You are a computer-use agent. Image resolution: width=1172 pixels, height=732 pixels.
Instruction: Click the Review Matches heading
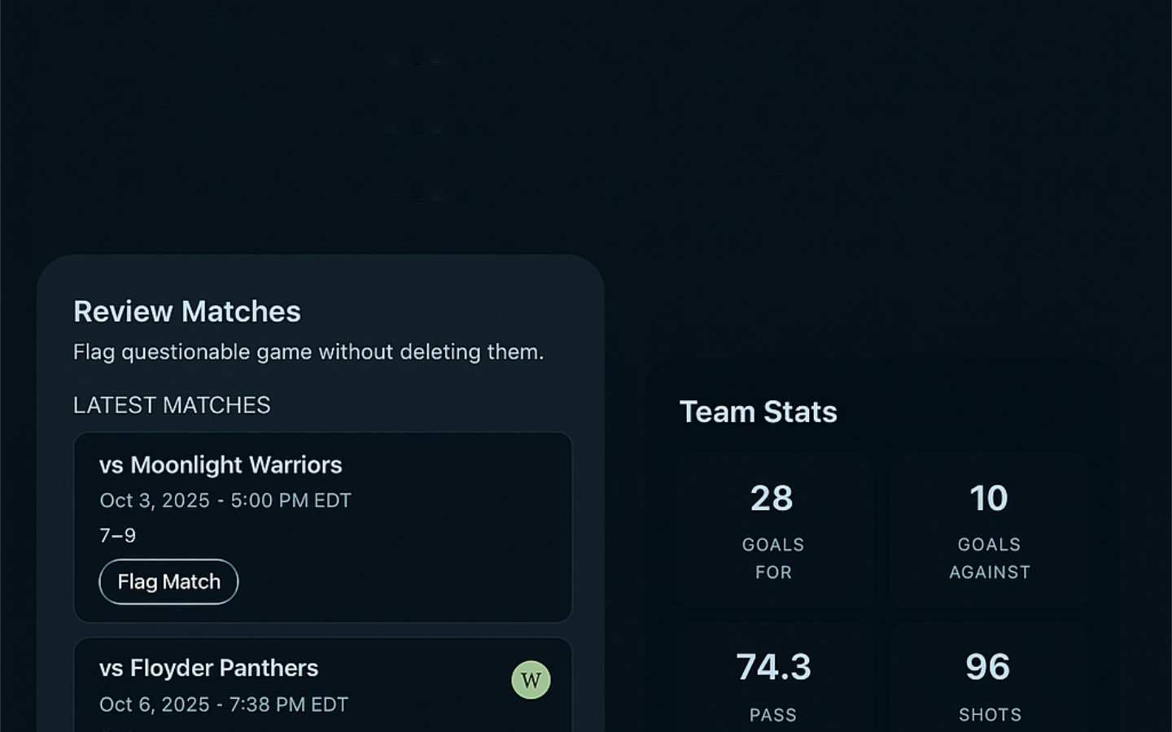pos(187,312)
